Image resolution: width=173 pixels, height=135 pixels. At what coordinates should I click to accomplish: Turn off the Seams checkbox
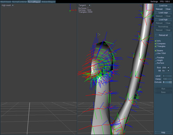click(156, 51)
